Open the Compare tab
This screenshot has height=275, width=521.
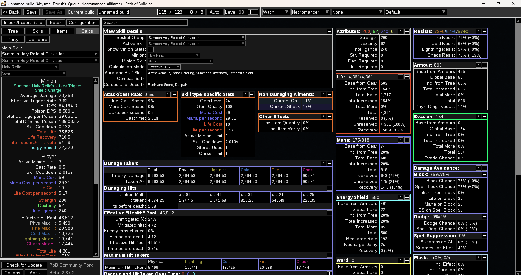38,39
